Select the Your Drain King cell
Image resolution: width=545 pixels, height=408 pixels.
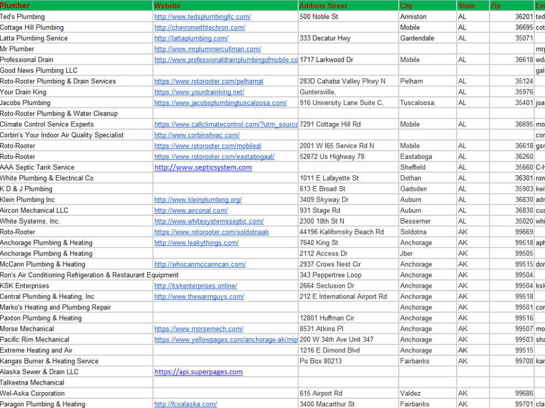coord(76,92)
